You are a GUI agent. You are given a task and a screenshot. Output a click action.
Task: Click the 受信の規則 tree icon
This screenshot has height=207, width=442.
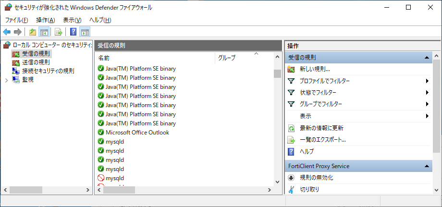pyautogui.click(x=16, y=53)
